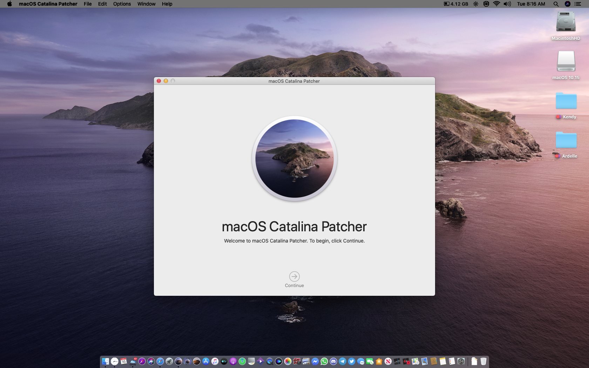Open the Wi-Fi status menu
The height and width of the screenshot is (368, 589).
click(x=496, y=4)
